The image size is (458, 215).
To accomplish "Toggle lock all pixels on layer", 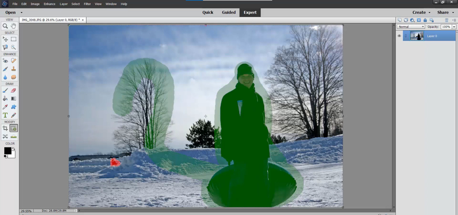I will (x=425, y=20).
